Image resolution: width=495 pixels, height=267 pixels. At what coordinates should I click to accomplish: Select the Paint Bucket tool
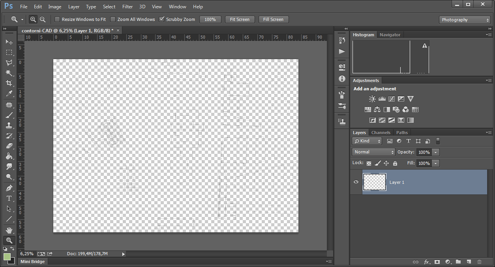tap(9, 156)
